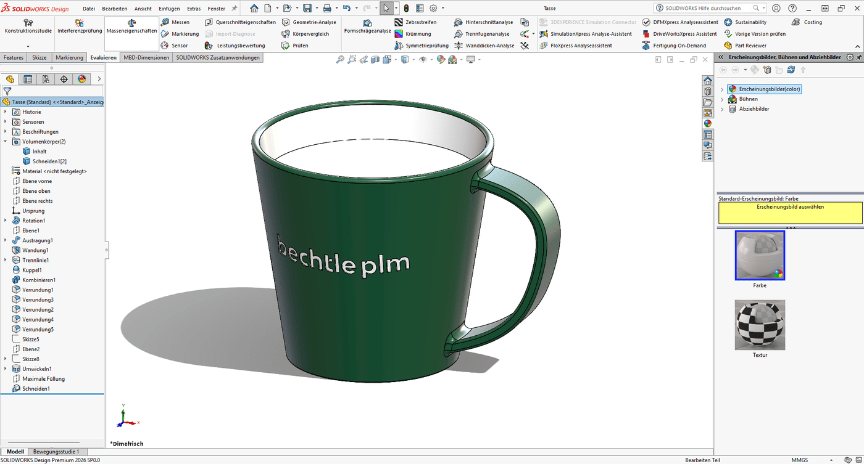Open the Anzeigeart dropdown in the view toolbar
The height and width of the screenshot is (464, 864).
pyautogui.click(x=414, y=59)
